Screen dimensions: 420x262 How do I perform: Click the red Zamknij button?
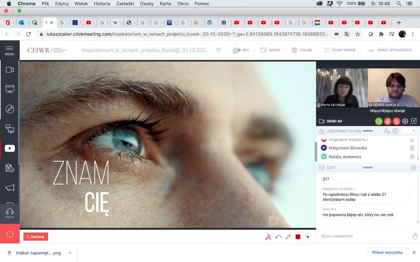[36, 237]
